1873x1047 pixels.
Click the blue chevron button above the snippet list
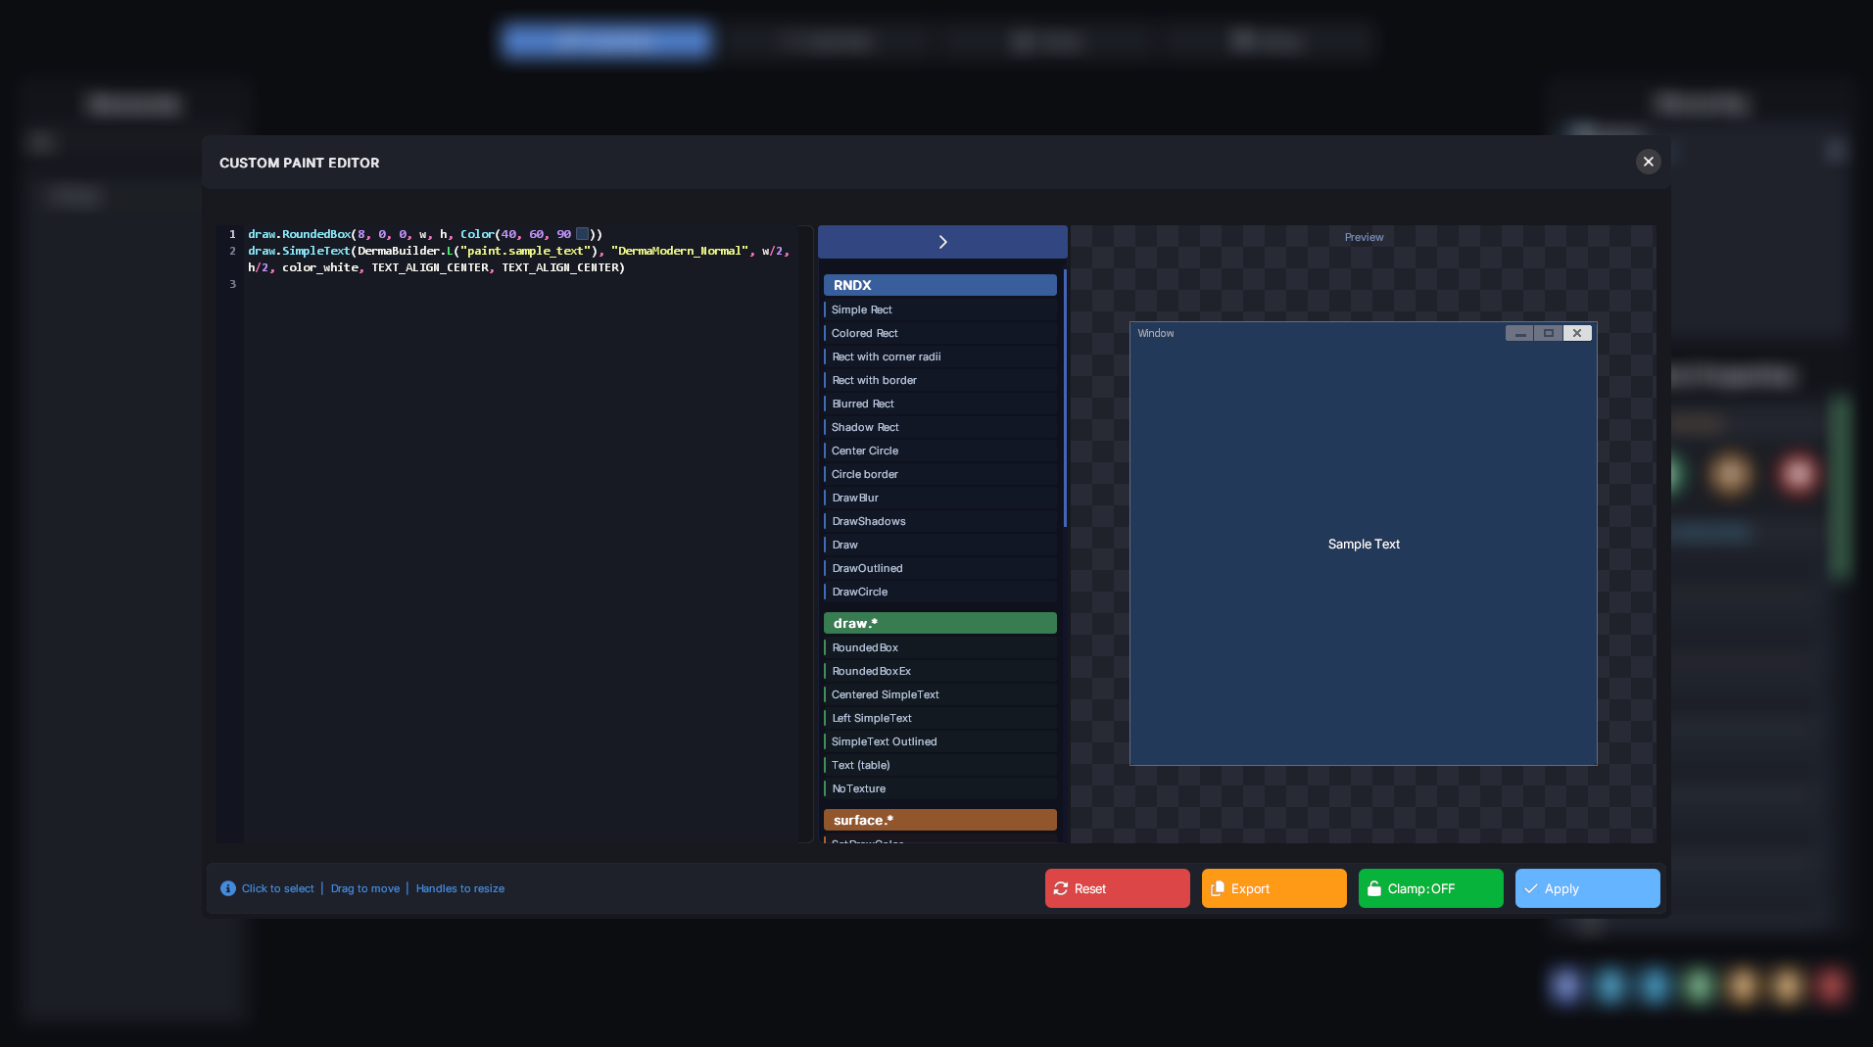941,241
